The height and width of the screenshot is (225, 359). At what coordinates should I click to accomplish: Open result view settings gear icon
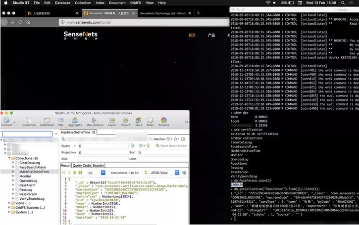coord(184,173)
